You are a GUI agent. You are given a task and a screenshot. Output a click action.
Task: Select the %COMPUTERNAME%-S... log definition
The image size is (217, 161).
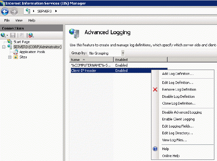[91, 65]
